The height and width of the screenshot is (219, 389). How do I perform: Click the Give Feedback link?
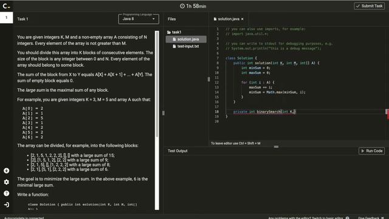[368, 218]
